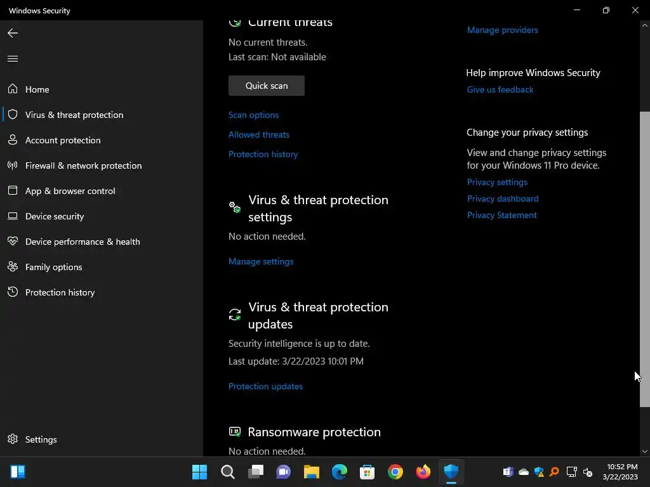Open the clock and date flyout
650x487 pixels.
tap(621, 472)
